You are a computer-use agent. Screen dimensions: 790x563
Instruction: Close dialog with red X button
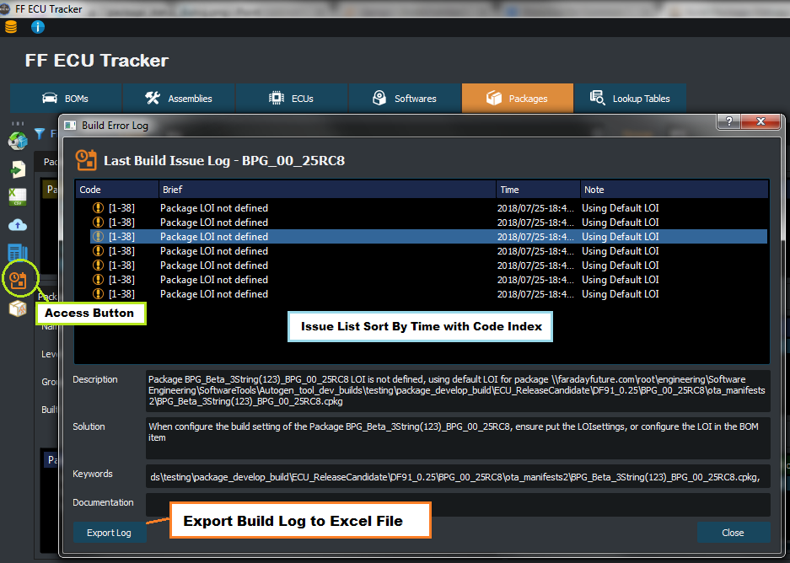click(760, 121)
